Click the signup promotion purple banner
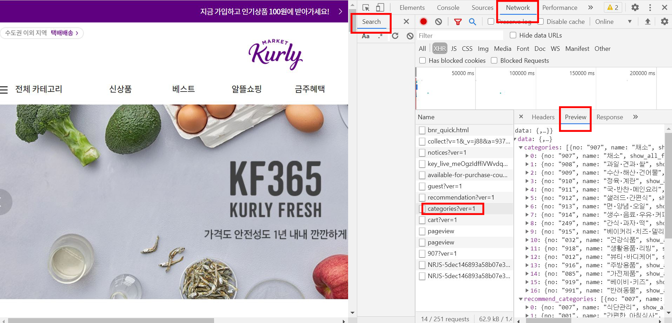Screen dimensions: 672x323 coord(174,11)
